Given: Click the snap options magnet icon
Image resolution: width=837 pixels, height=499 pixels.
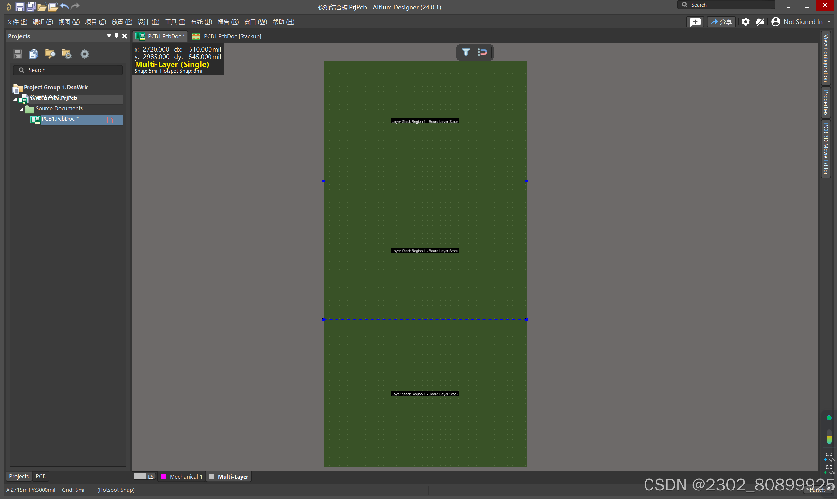Looking at the screenshot, I should click(x=482, y=52).
